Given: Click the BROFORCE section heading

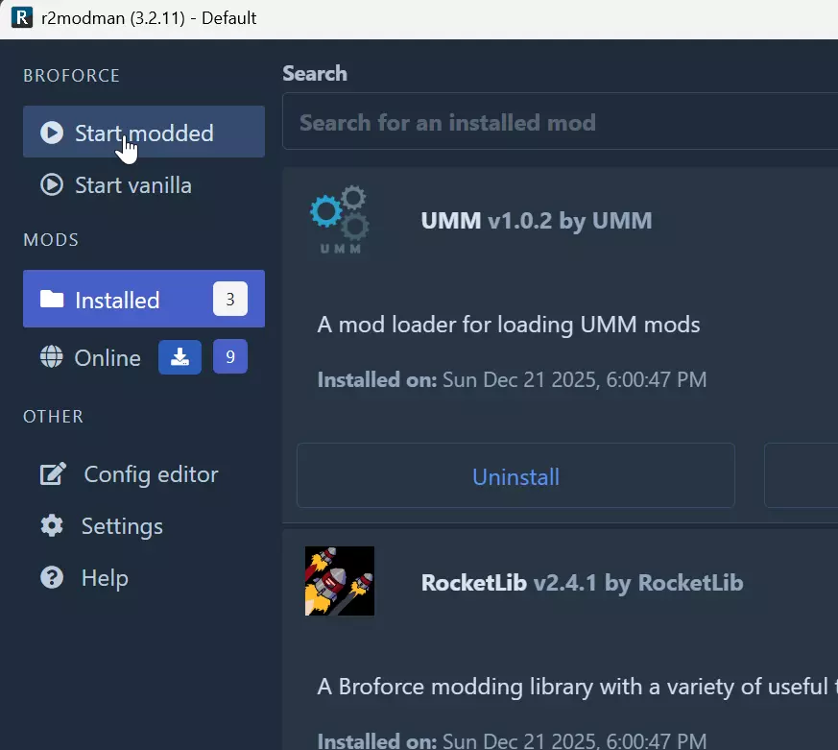Looking at the screenshot, I should [71, 75].
